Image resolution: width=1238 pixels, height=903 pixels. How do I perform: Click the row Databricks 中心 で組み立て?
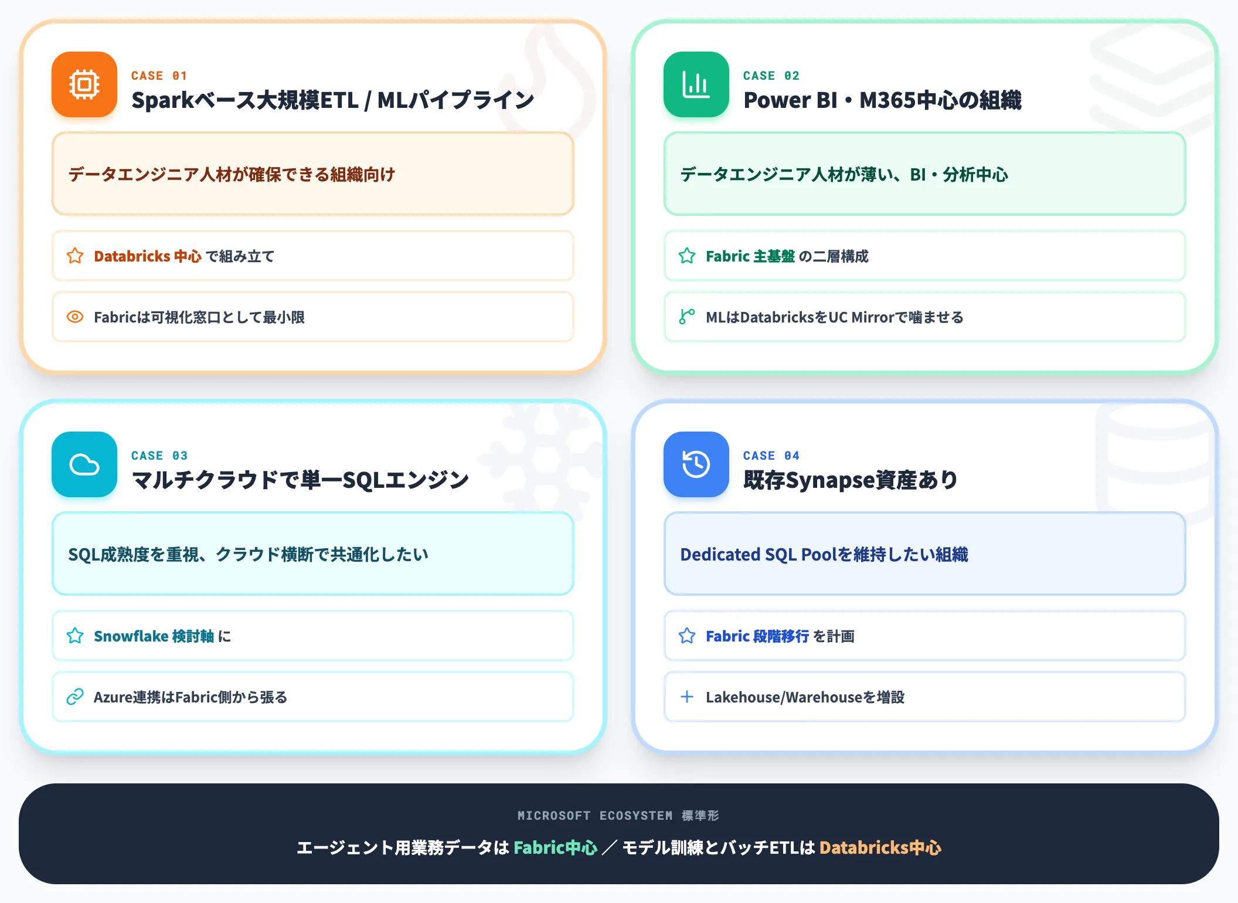pos(313,256)
